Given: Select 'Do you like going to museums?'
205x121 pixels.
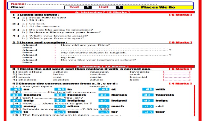Looking at the screenshot, I should 61,30.
